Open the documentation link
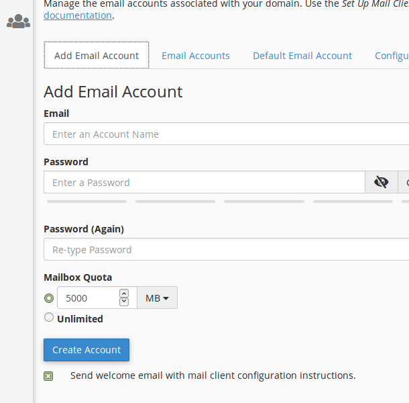 [x=77, y=15]
